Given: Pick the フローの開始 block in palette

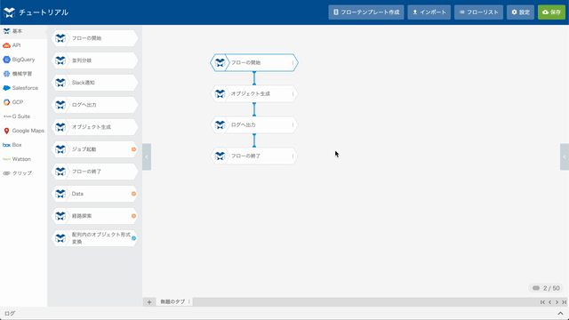Looking at the screenshot, I should (95, 38).
